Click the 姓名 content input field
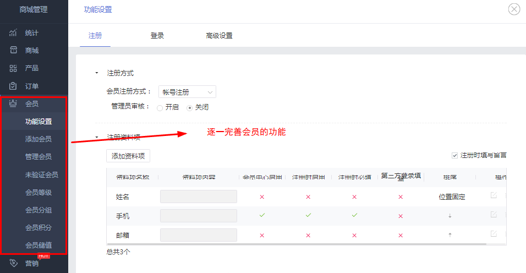526x273 pixels. tap(199, 196)
